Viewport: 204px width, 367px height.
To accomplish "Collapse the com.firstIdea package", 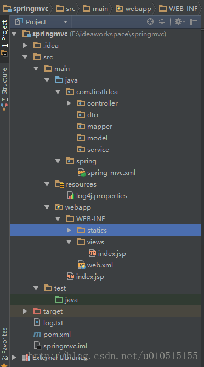I will tap(58, 92).
